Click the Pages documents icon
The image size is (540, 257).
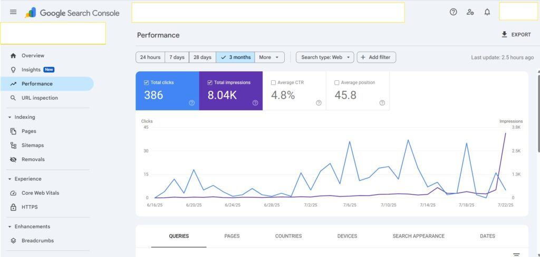13,131
